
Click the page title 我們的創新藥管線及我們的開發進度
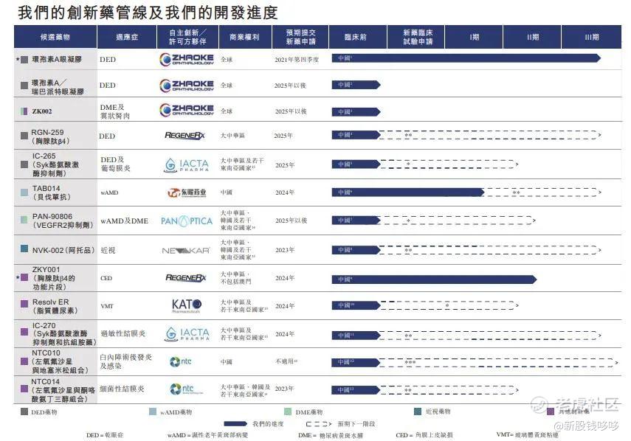pos(148,13)
